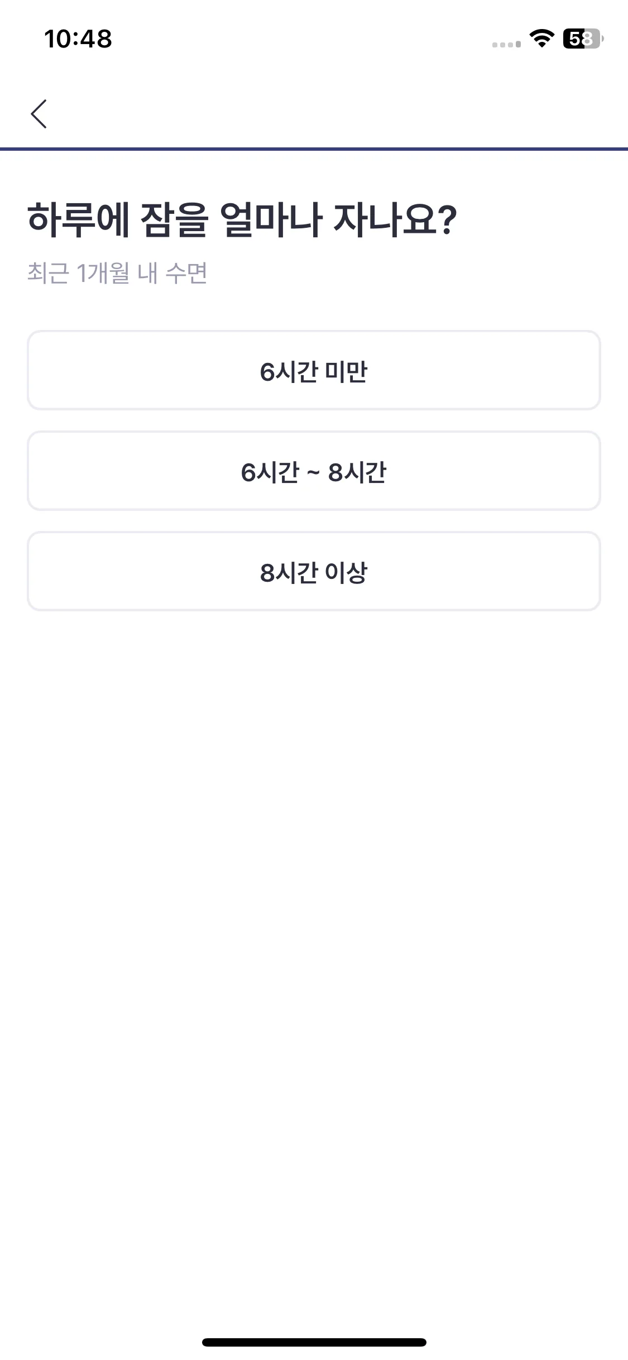Choose six to eight hours sleep answer

pyautogui.click(x=314, y=471)
